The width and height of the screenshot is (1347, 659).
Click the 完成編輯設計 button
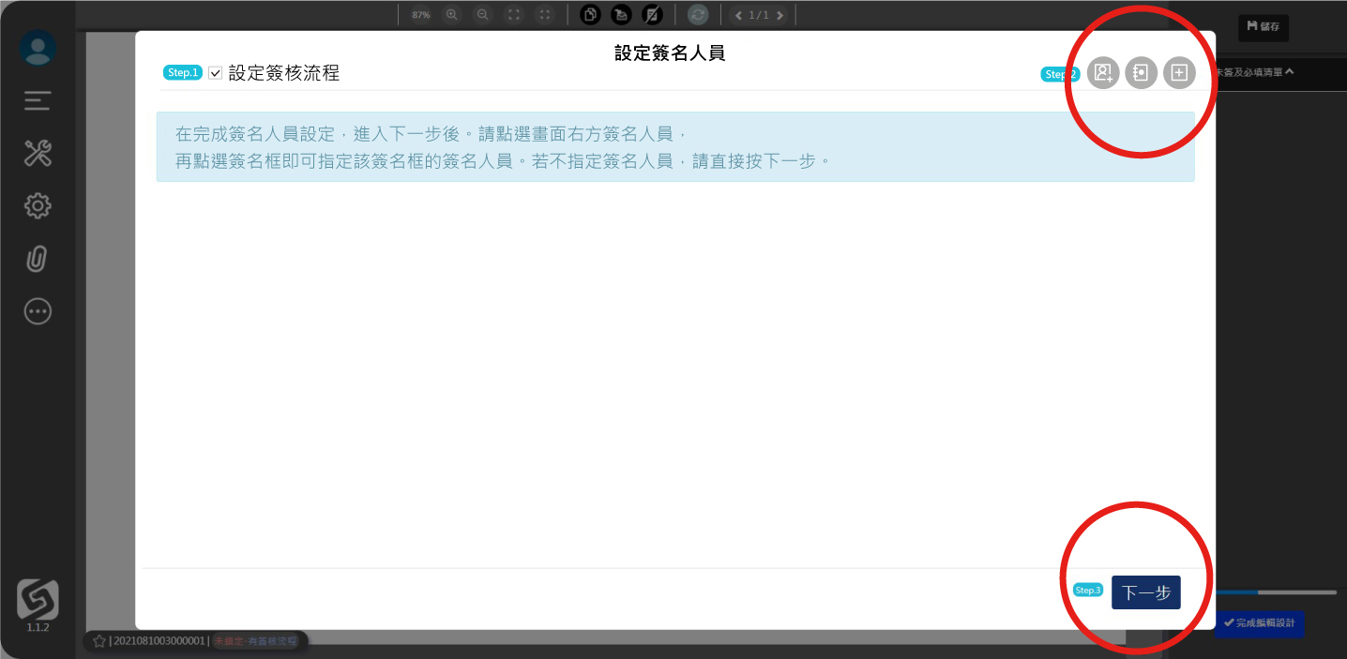(x=1258, y=623)
